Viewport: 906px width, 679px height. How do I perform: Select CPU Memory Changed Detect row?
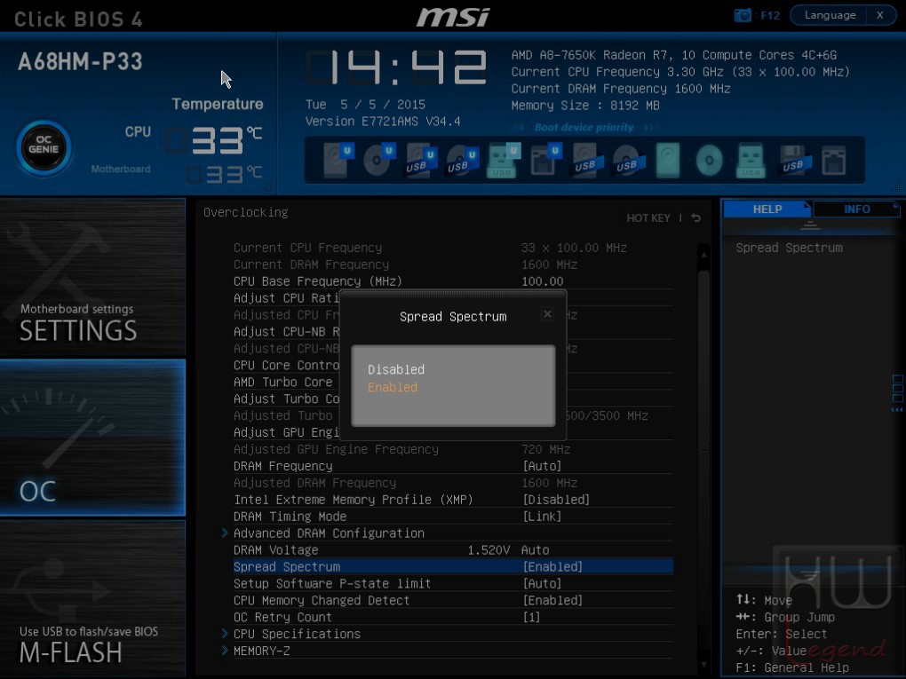(453, 601)
